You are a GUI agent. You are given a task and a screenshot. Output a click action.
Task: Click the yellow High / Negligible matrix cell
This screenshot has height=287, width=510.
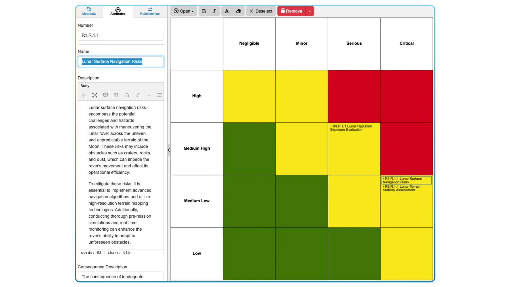coord(249,96)
